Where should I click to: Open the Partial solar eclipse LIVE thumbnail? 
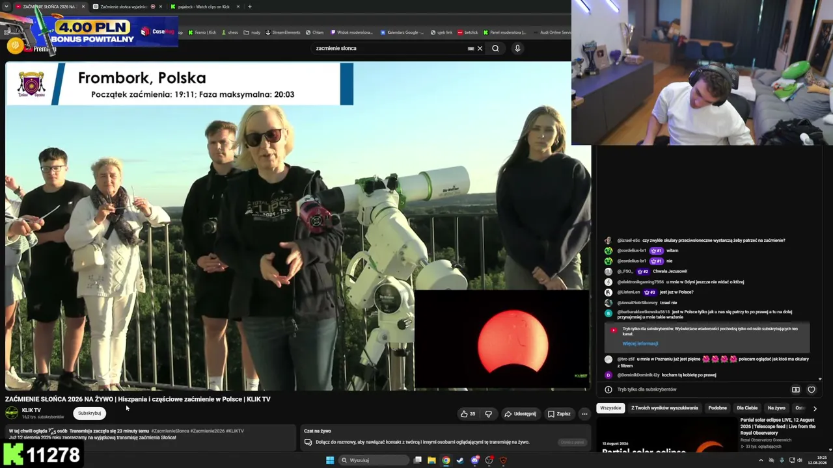point(666,434)
